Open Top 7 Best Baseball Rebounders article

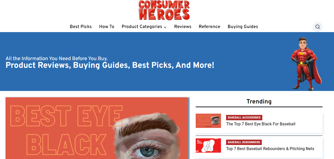(x=270, y=149)
